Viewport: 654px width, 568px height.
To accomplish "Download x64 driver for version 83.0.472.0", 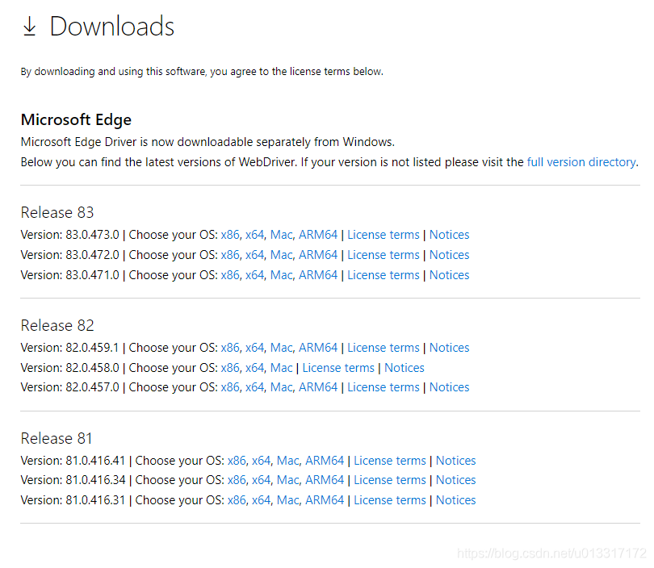I will [255, 255].
